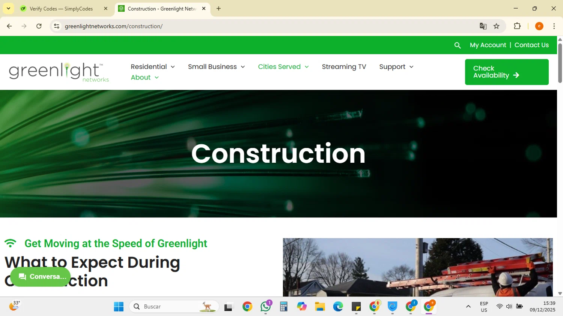Expand the Support menu

(x=396, y=67)
